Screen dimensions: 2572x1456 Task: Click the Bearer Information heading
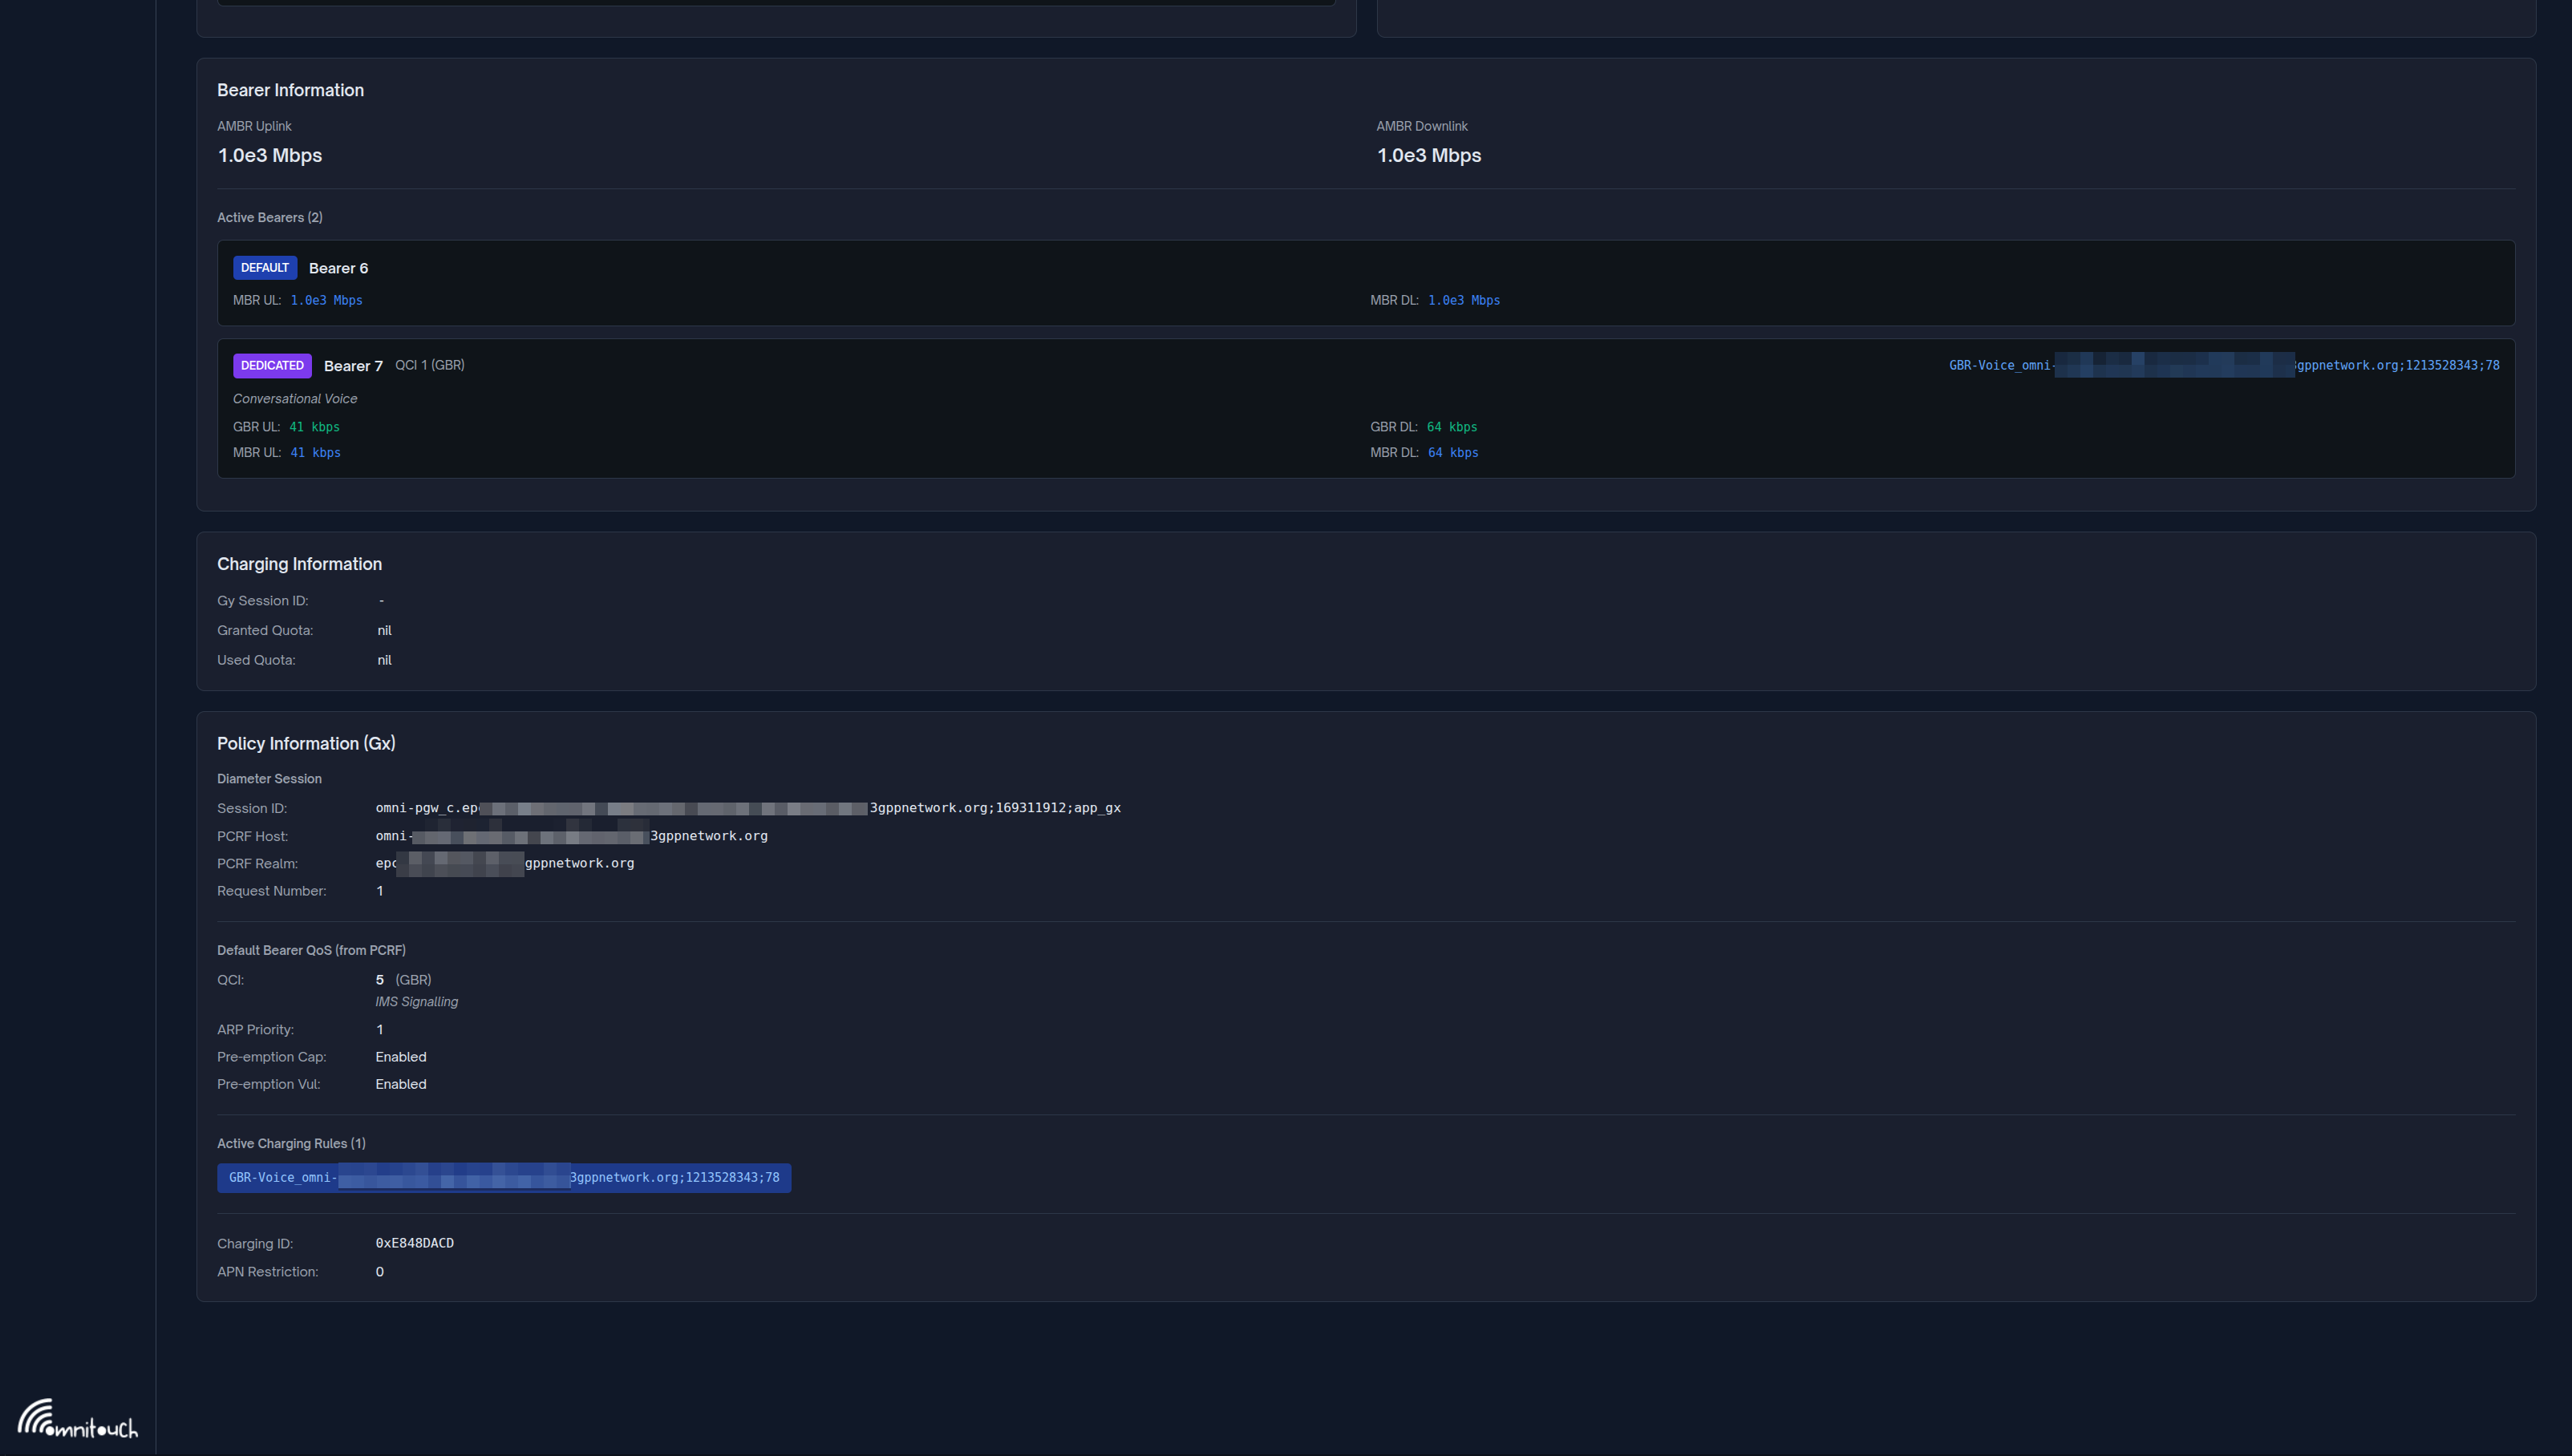coord(290,91)
